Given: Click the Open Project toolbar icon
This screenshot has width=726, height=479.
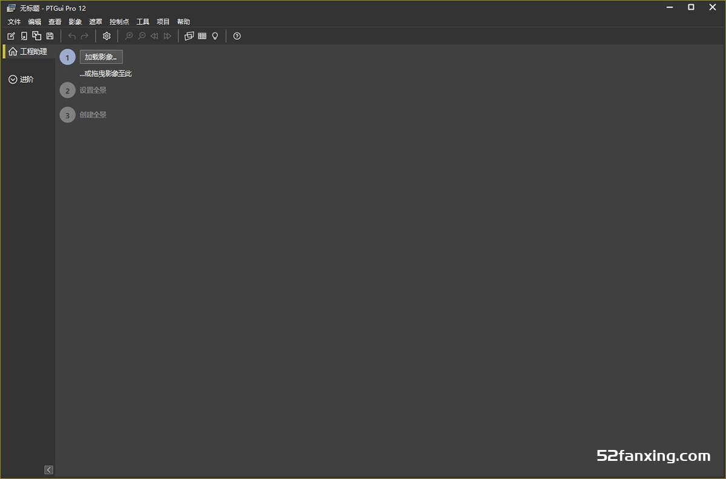Looking at the screenshot, I should [x=24, y=36].
